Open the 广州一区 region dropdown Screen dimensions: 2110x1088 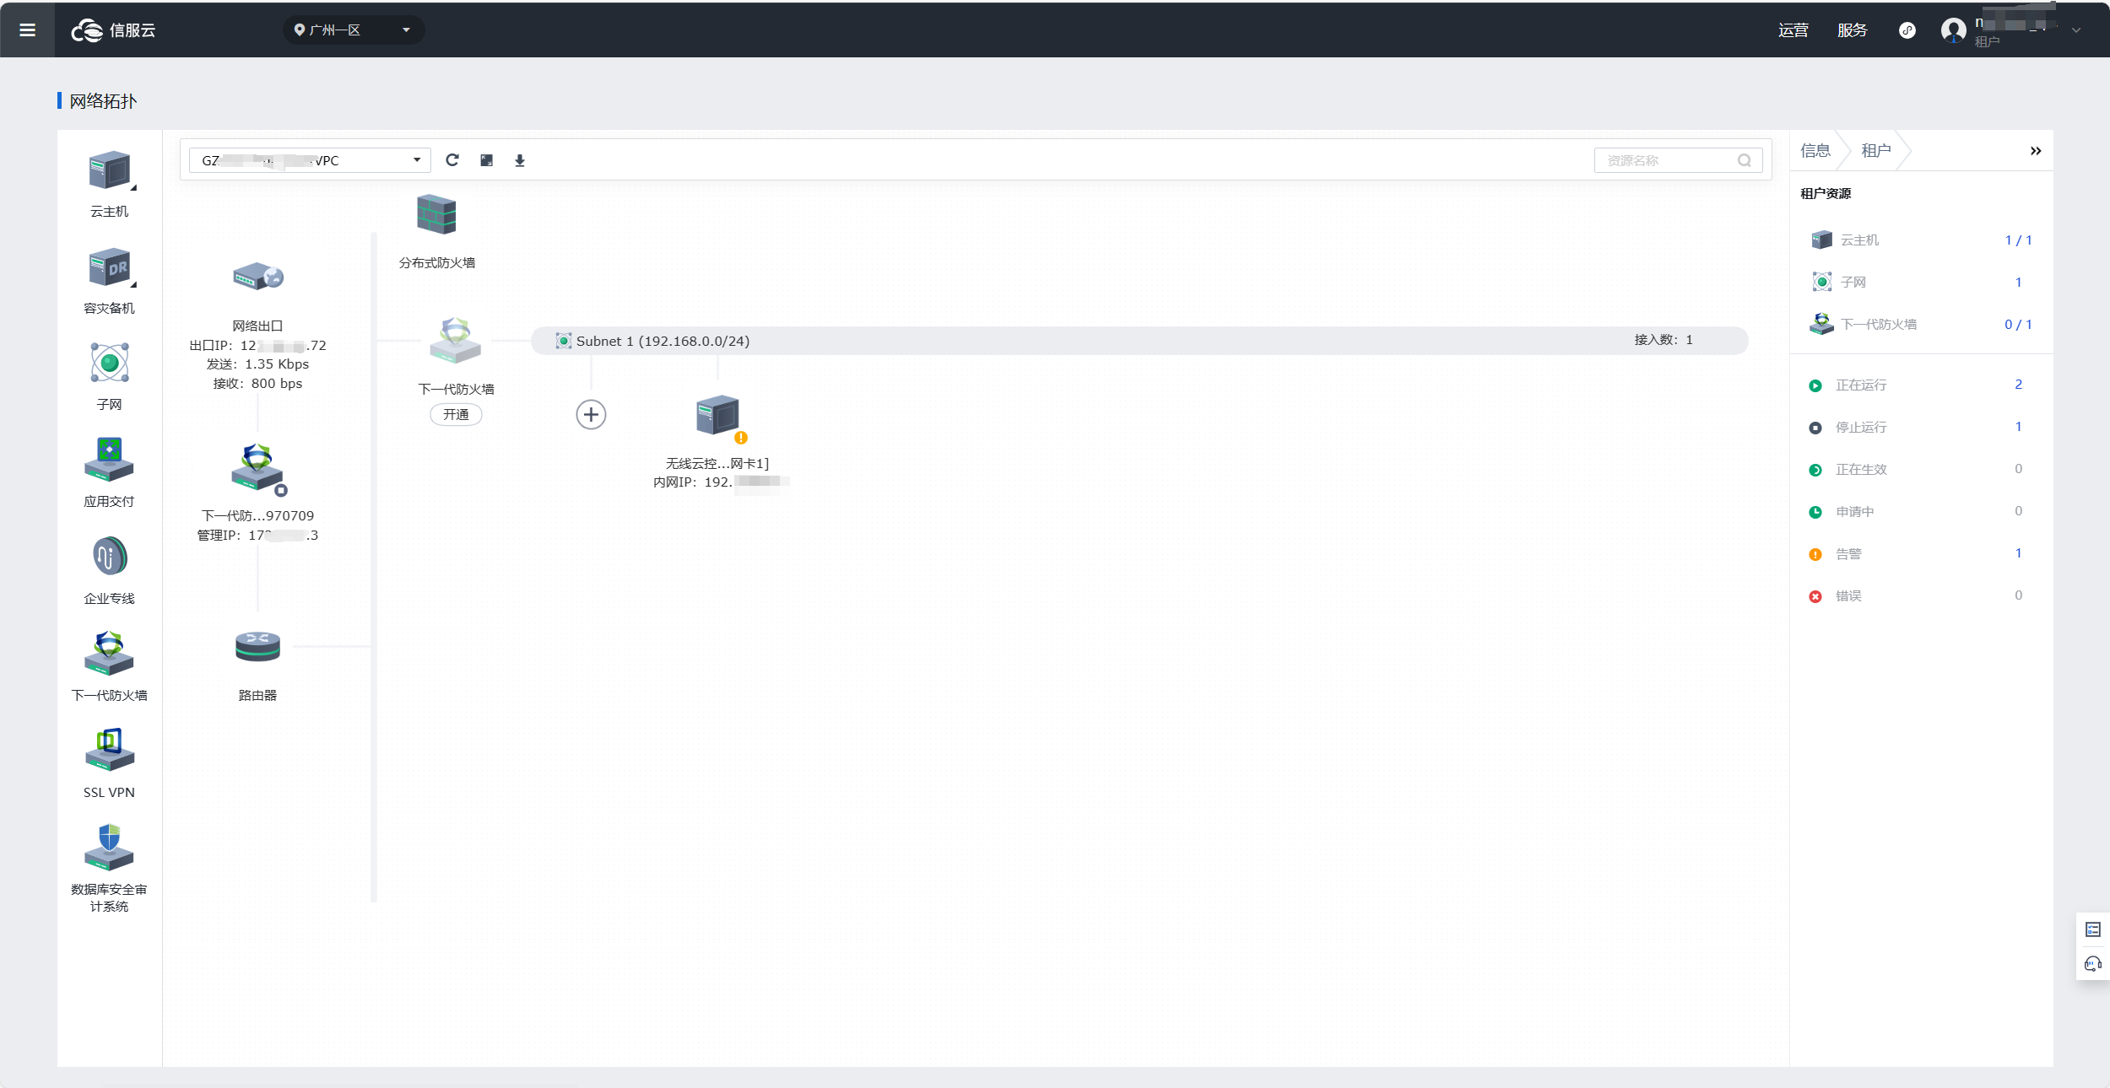pyautogui.click(x=353, y=30)
